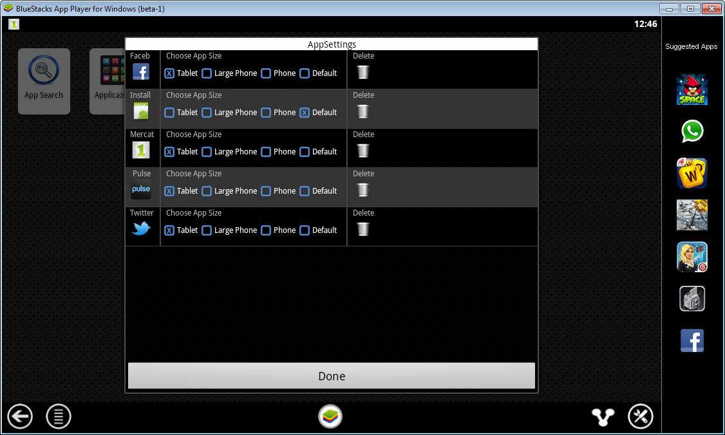725x435 pixels.
Task: Uncheck Tablet for Pulse app
Action: (169, 191)
